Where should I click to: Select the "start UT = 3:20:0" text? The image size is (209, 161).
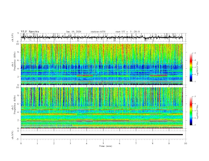point(127,32)
